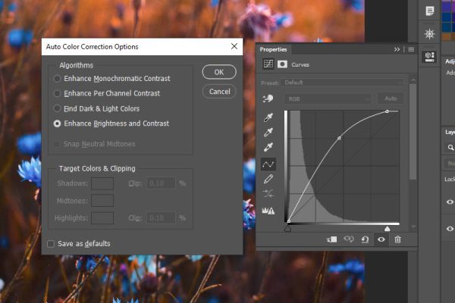455x303 pixels.
Task: Open the ship's-wheel panel icon in the dock
Action: (430, 34)
